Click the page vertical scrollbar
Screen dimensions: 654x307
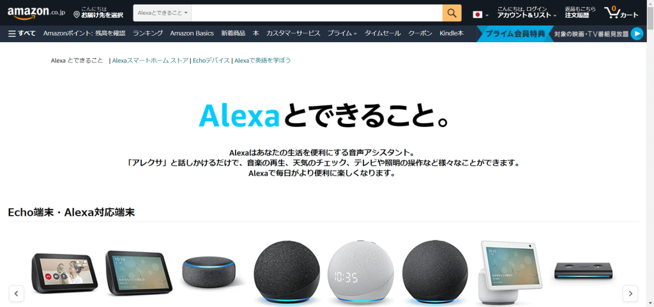650,153
